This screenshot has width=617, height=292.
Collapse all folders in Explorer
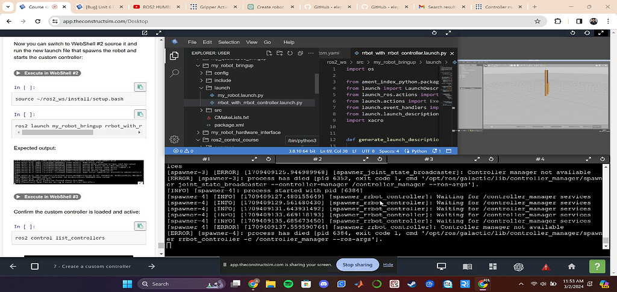(x=300, y=53)
